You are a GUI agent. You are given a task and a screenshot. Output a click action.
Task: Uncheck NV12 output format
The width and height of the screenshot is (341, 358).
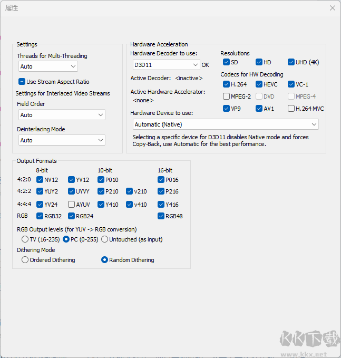point(40,180)
